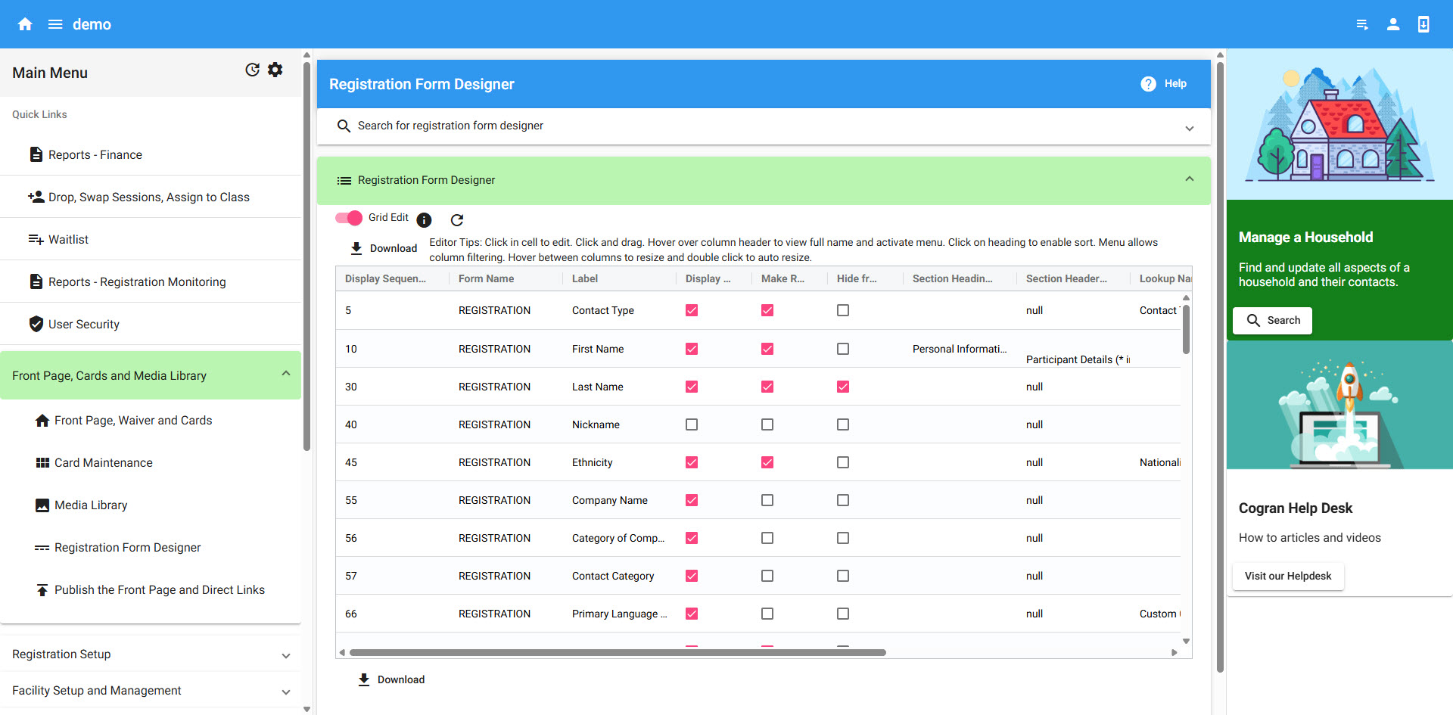Click the Grid Edit info icon
1453x715 pixels.
click(x=424, y=219)
